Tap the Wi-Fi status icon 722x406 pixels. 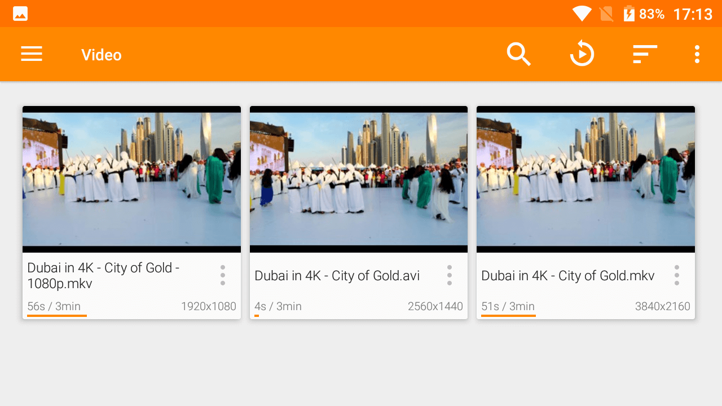tap(582, 14)
